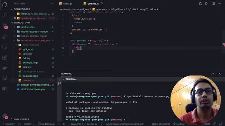Select the queries.js editor tab
Viewport: 225px width, 126px height.
[93, 3]
